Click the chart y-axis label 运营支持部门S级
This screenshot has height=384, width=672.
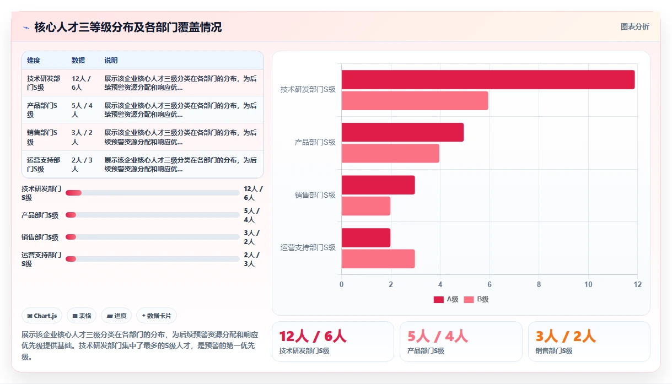tap(308, 247)
